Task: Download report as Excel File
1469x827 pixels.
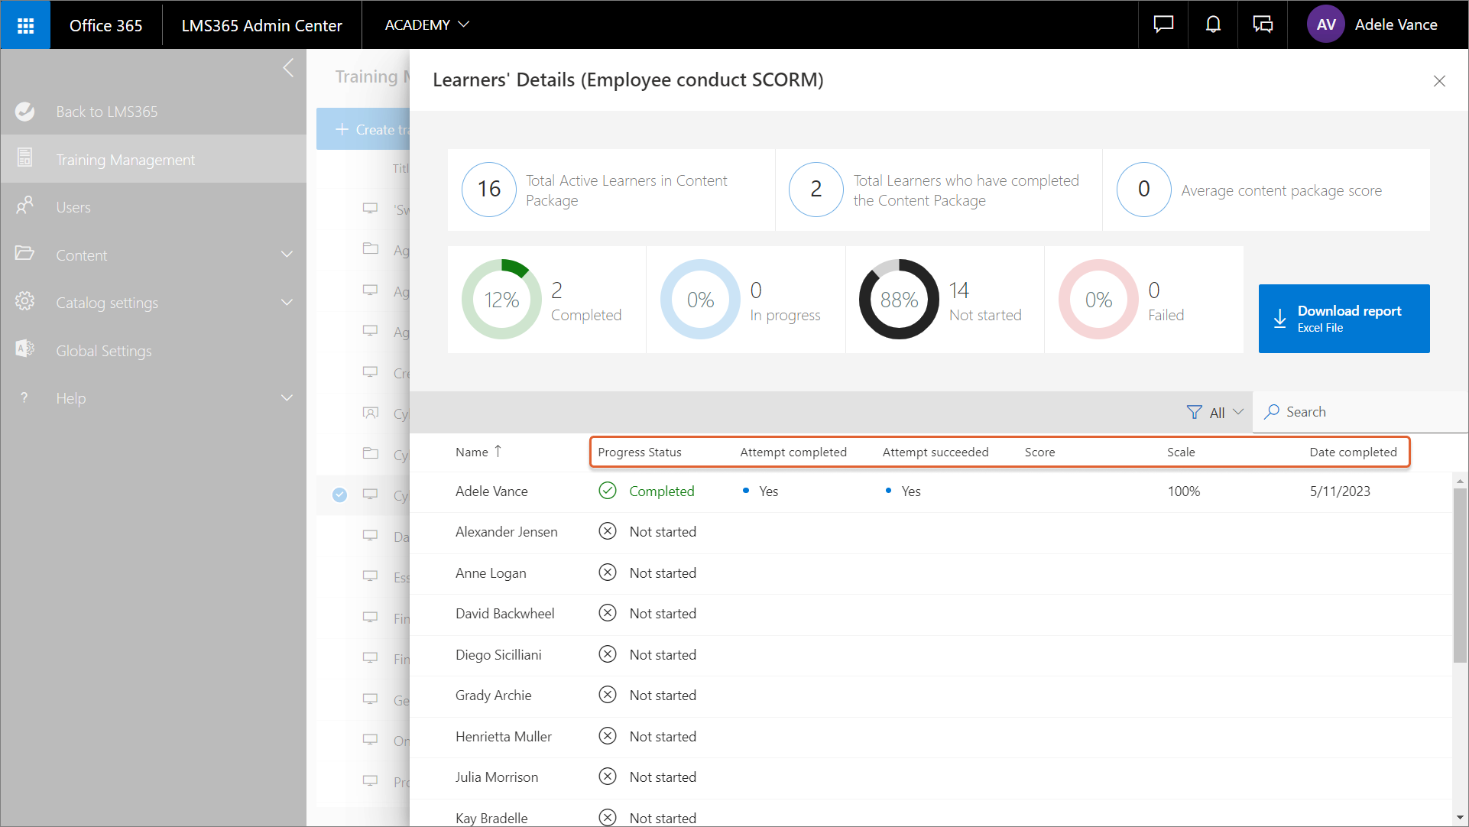Action: (1344, 319)
